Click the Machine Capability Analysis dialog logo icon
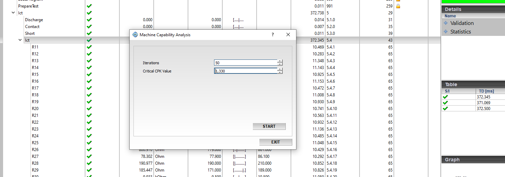The image size is (505, 177). pos(135,35)
